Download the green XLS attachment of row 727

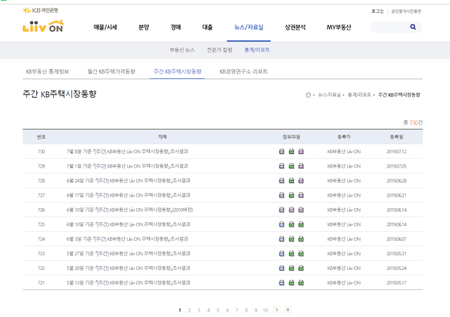(291, 195)
